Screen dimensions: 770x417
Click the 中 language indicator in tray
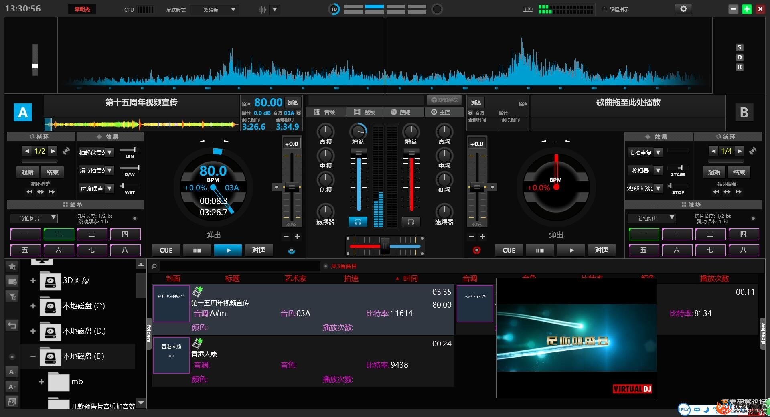pyautogui.click(x=697, y=409)
